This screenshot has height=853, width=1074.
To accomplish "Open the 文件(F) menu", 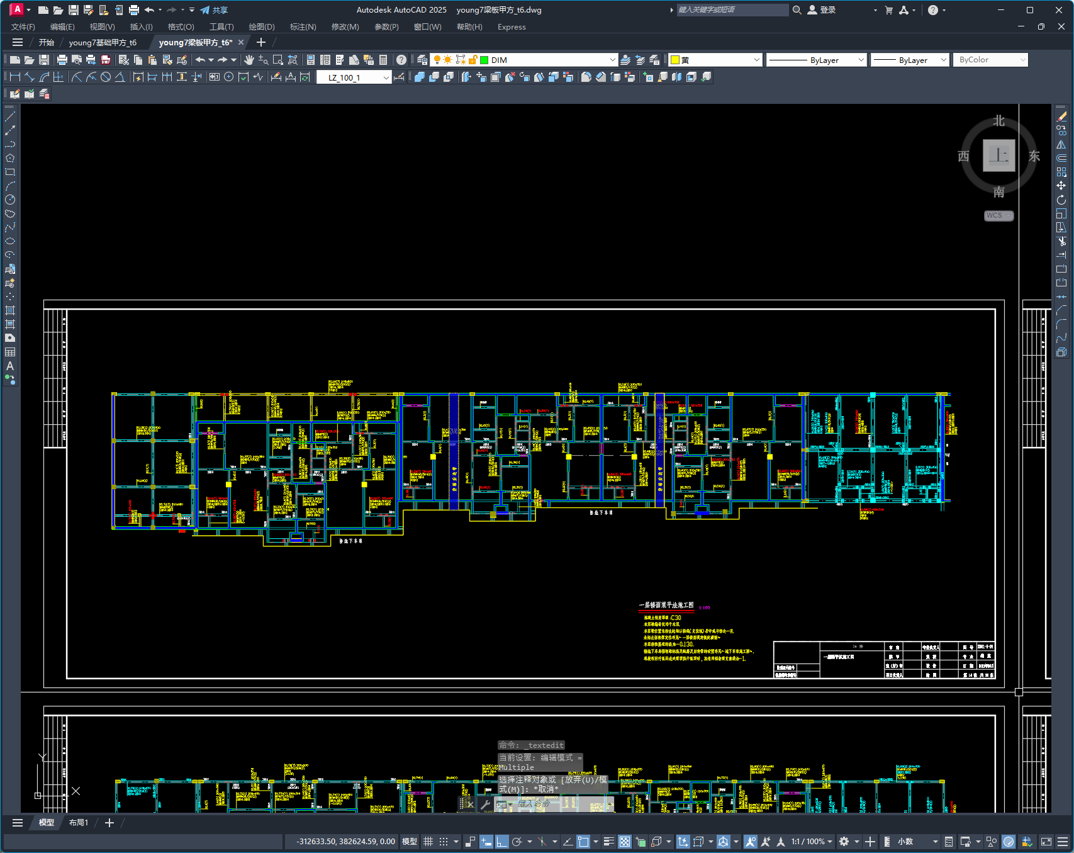I will [23, 27].
